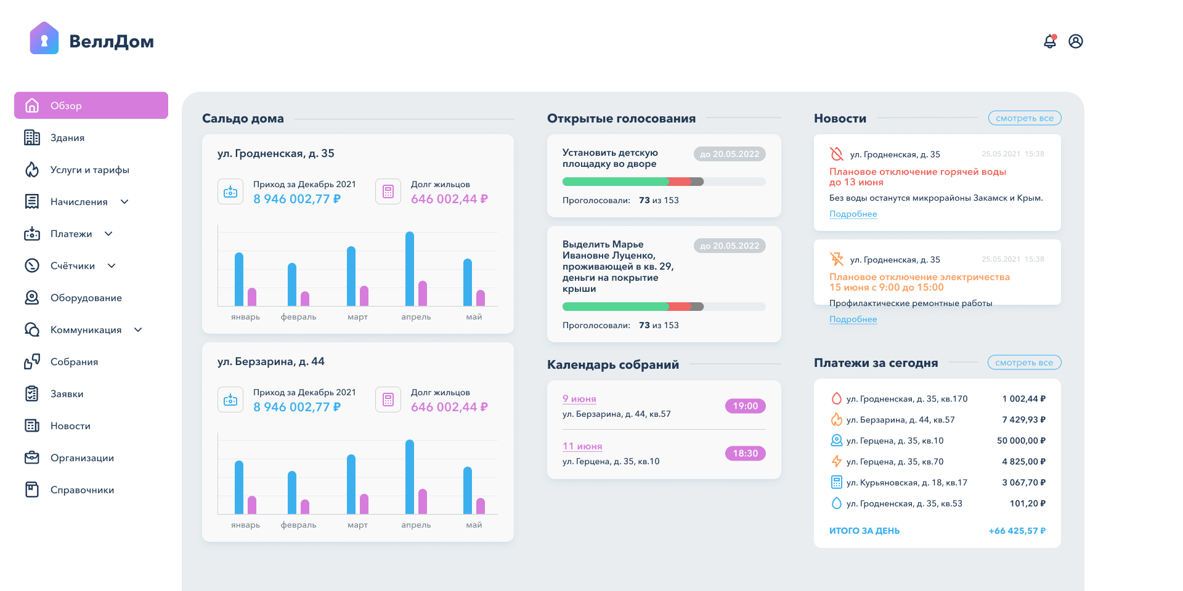The width and height of the screenshot is (1183, 591).
Task: Expand the Начисления submenu chevron
Action: pyautogui.click(x=124, y=201)
